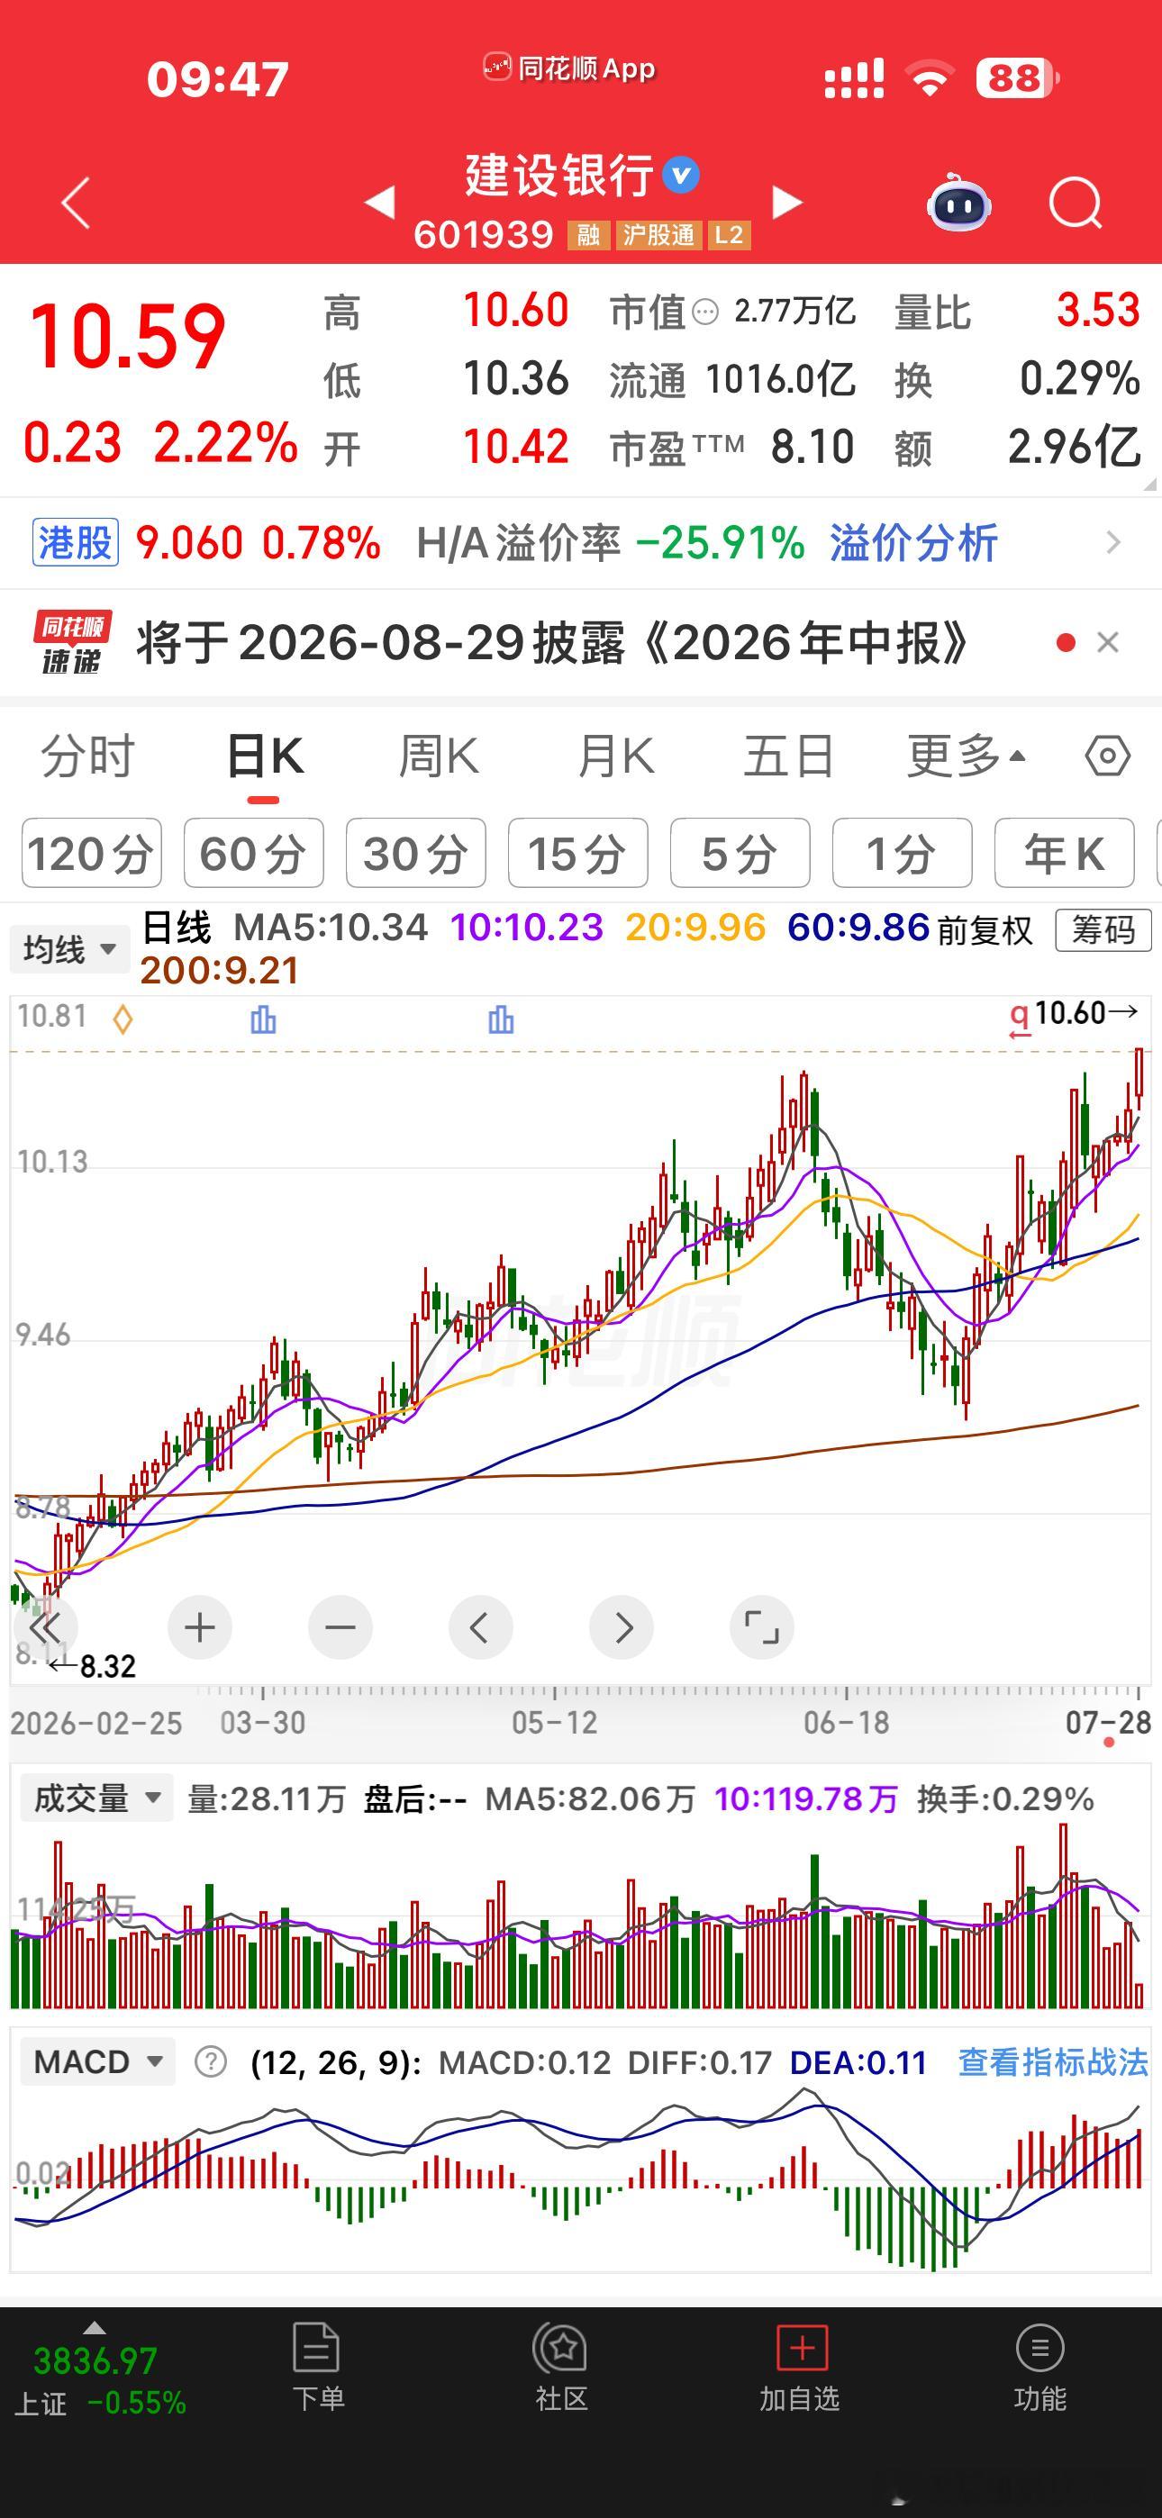
Task: Expand H/A premium row with right chevron
Action: pos(1113,542)
